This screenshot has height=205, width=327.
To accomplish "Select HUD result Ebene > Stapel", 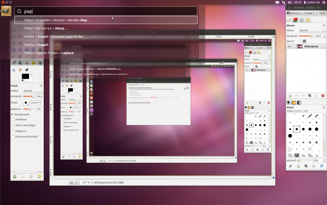I will [x=106, y=45].
